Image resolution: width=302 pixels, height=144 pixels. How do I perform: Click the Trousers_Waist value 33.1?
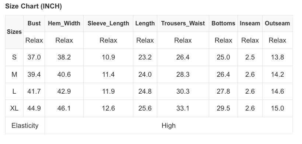(x=183, y=108)
